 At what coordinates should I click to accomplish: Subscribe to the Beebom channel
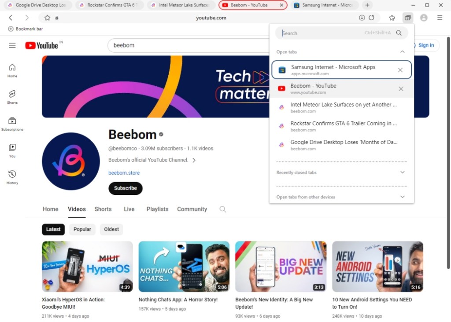point(125,188)
